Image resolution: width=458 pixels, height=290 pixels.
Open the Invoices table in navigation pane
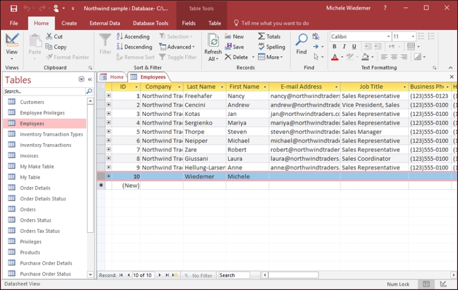coord(29,156)
